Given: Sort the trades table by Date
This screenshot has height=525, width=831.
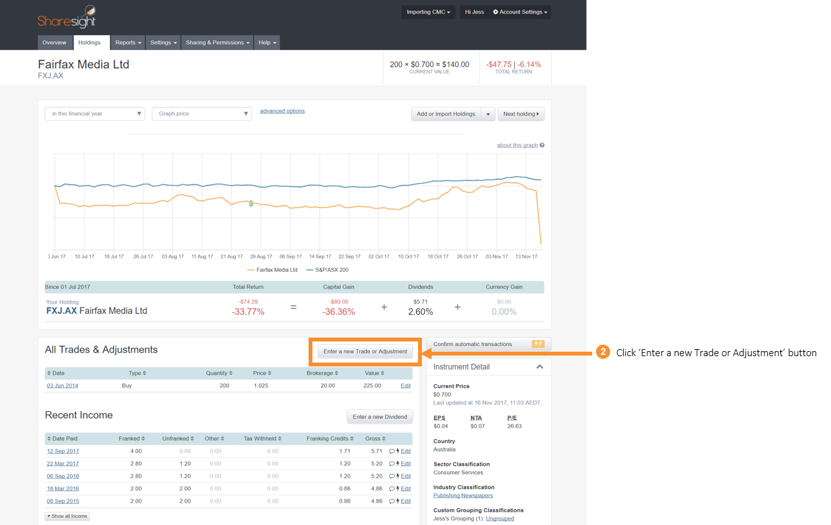Looking at the screenshot, I should point(58,372).
